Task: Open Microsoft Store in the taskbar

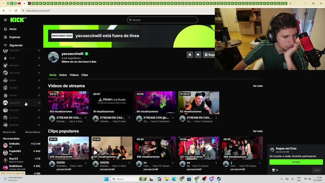Action: coord(189,179)
